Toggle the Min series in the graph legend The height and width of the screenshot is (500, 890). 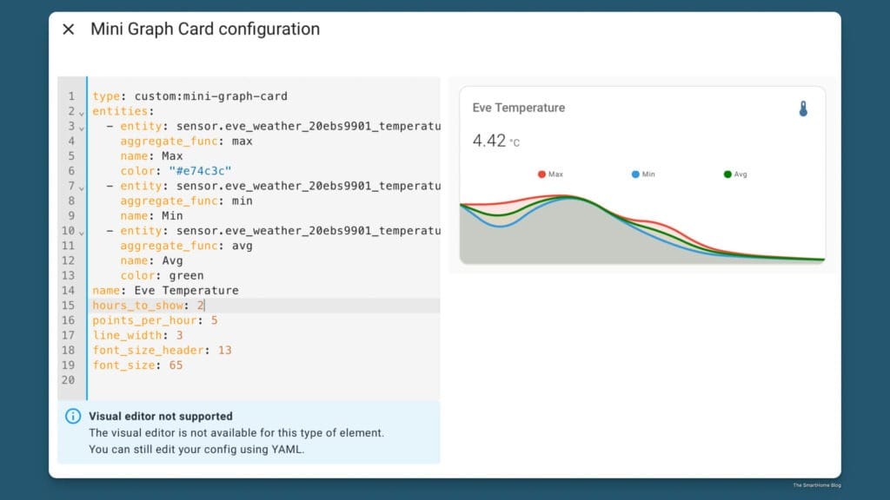(645, 174)
